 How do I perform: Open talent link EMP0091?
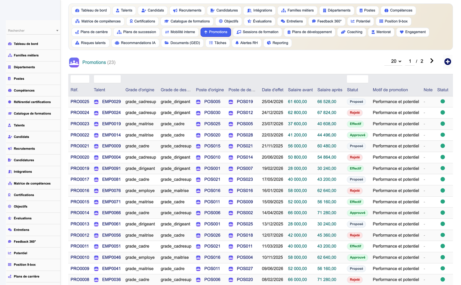click(x=111, y=168)
